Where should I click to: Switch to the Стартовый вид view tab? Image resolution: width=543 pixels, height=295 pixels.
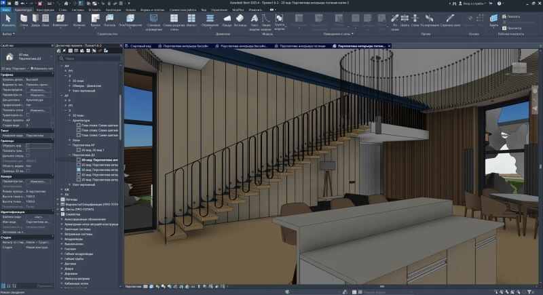coord(141,45)
